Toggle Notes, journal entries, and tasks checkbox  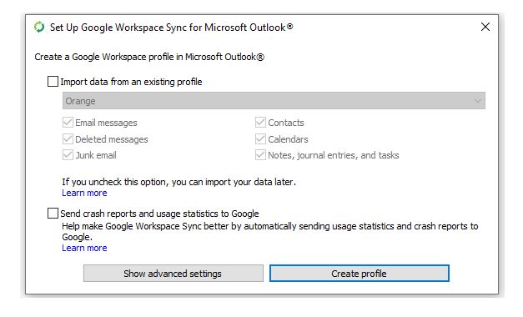click(x=260, y=155)
